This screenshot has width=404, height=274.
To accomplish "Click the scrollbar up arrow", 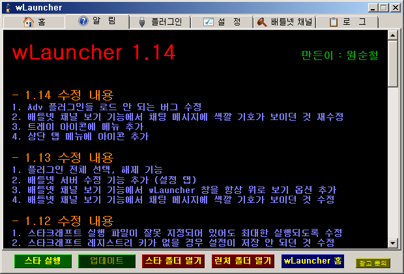I will click(x=393, y=35).
